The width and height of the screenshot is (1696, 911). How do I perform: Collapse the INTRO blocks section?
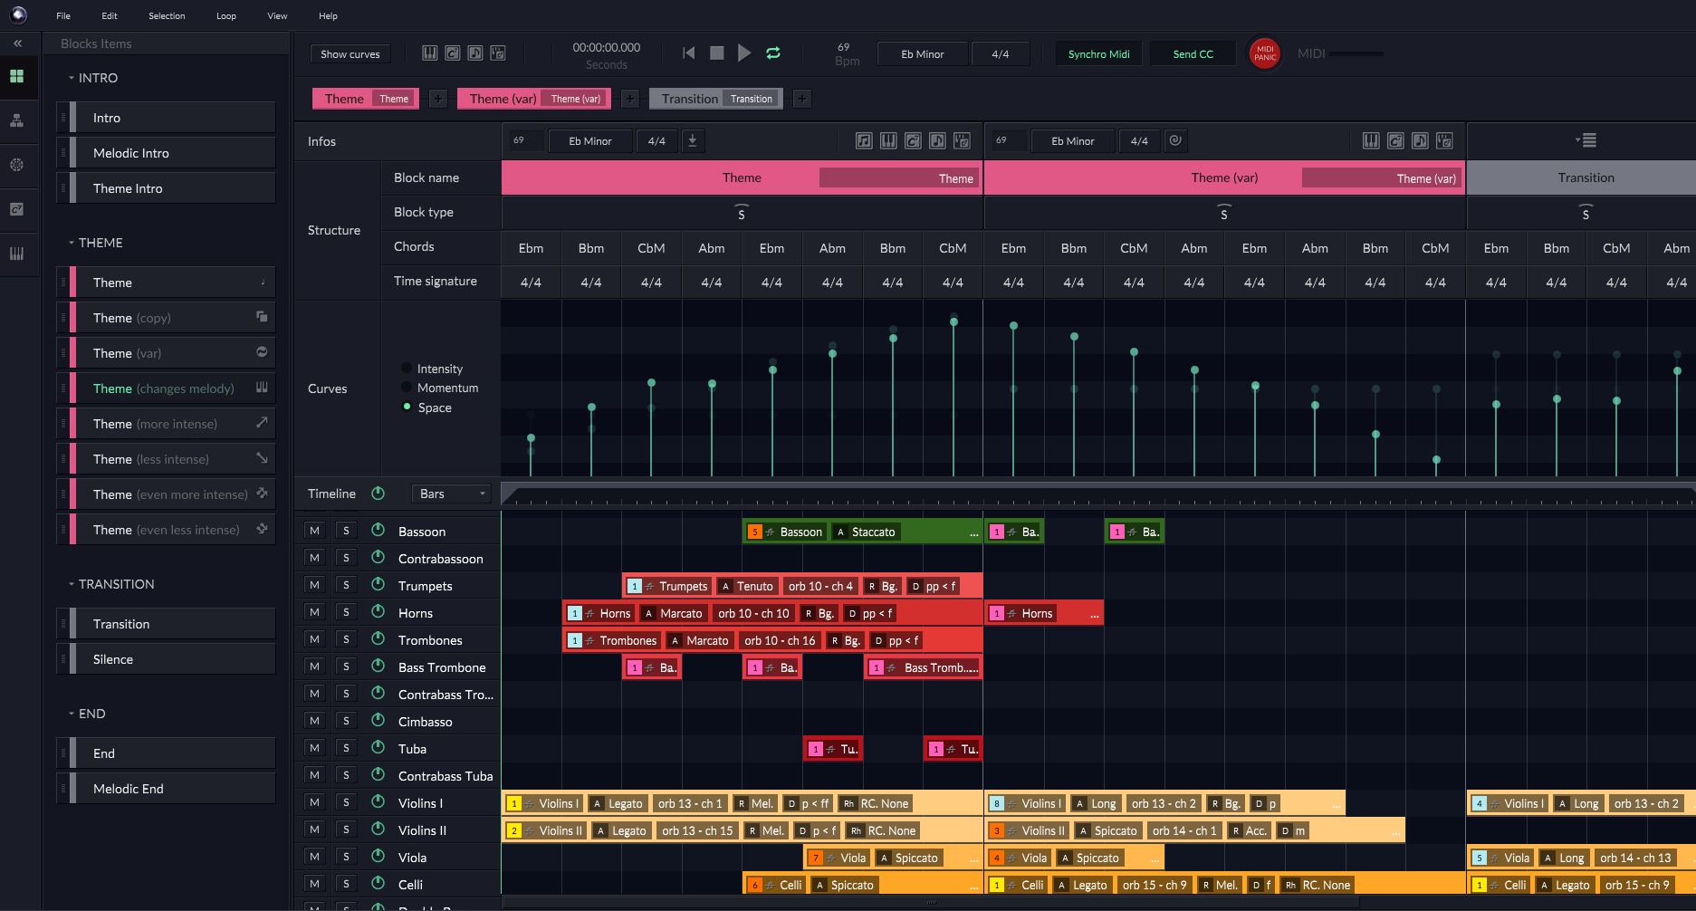[x=72, y=78]
